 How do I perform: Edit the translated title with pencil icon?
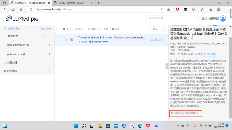click(192, 38)
